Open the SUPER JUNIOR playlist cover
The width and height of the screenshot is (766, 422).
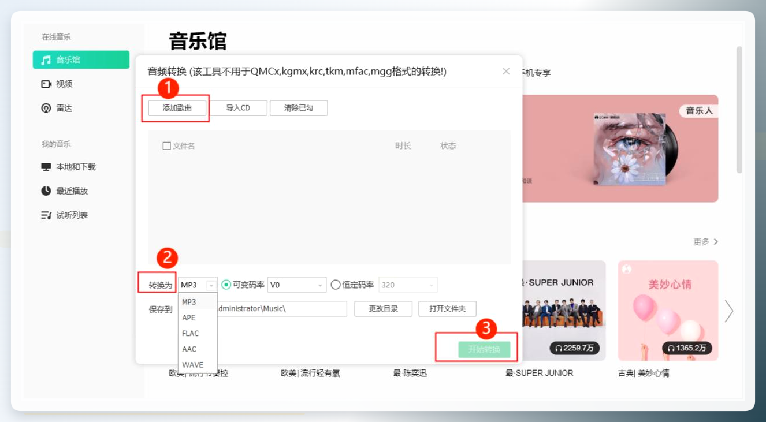coord(564,311)
